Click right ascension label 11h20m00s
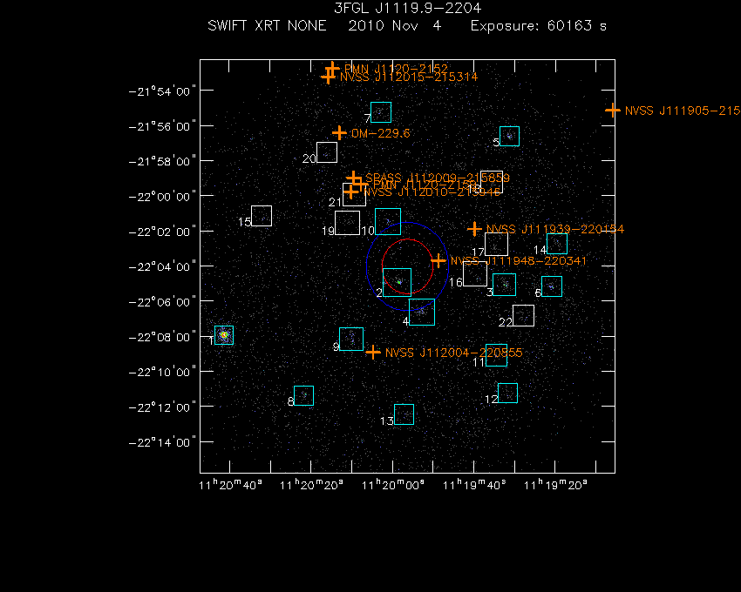Image resolution: width=741 pixels, height=592 pixels. pos(392,485)
